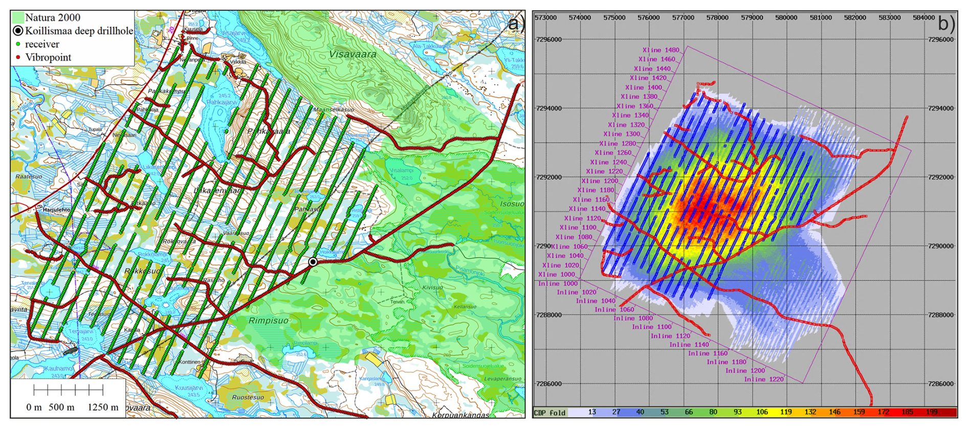
Task: Click the red Vibropoint dot in legend
Action: (x=18, y=57)
